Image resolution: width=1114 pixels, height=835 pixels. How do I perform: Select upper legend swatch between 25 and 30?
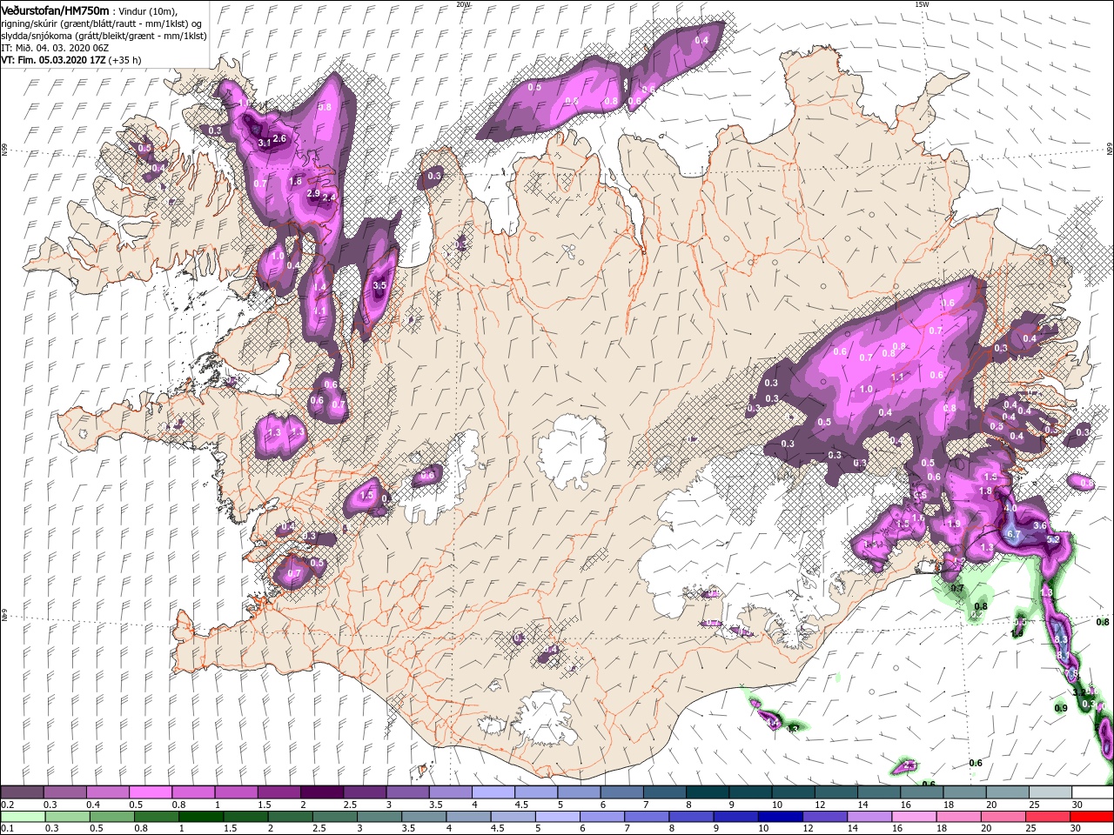(x=1050, y=792)
